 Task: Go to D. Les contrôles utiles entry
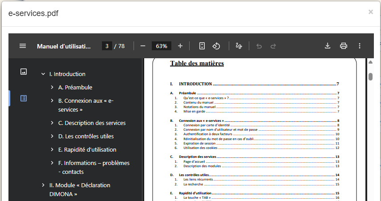(86, 137)
